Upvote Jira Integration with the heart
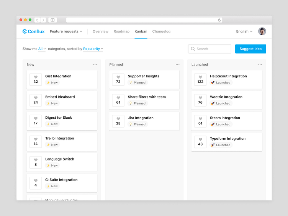 (118, 119)
